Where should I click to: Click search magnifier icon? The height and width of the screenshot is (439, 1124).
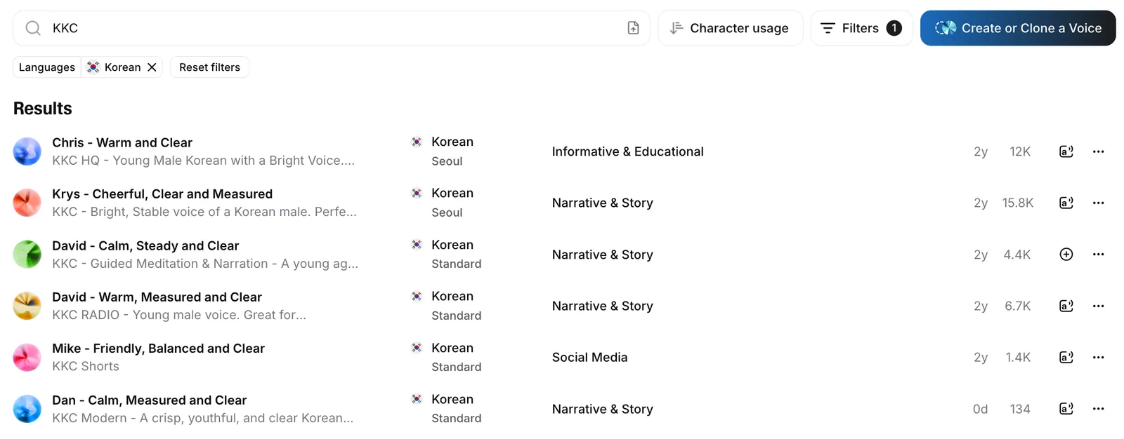coord(33,28)
